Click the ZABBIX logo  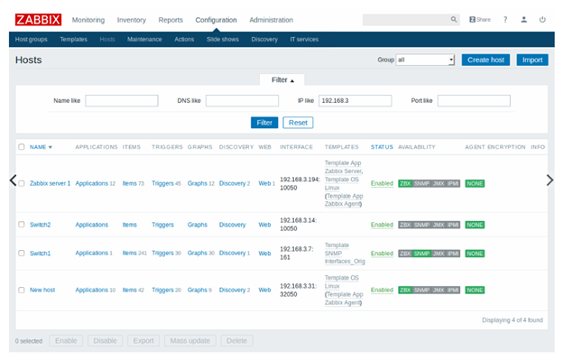pyautogui.click(x=38, y=20)
